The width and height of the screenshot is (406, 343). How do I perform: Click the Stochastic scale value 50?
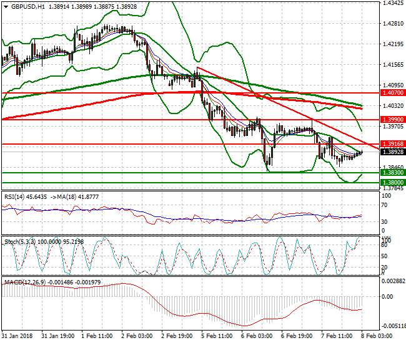point(385,256)
